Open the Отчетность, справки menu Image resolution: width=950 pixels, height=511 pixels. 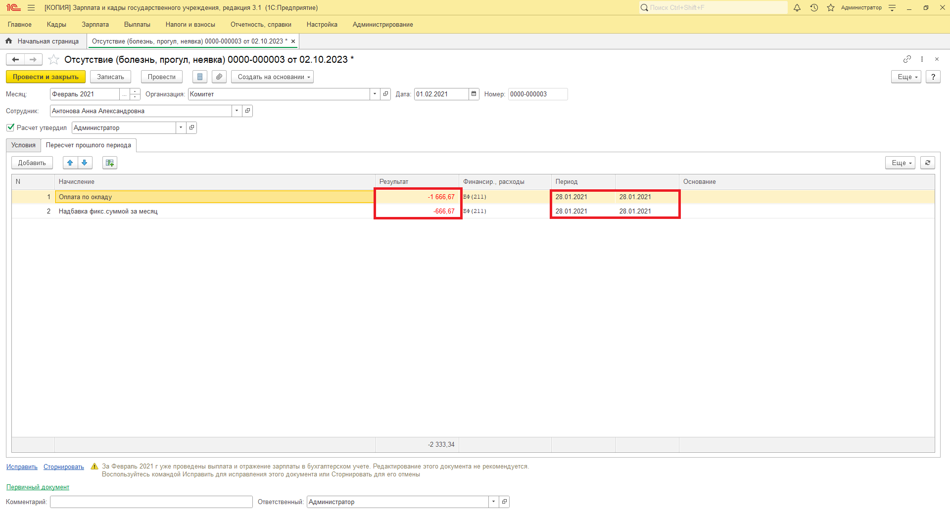(x=261, y=24)
